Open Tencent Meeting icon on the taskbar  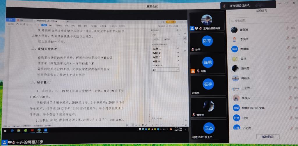pyautogui.click(x=45, y=131)
